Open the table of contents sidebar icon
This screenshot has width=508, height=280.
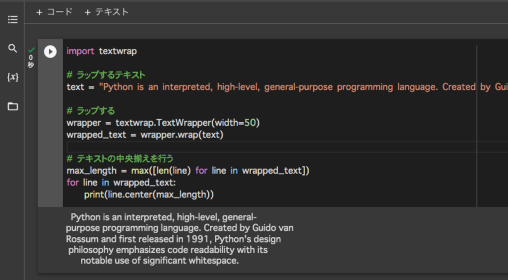[x=12, y=20]
